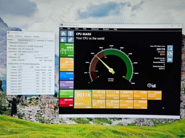This screenshot has height=138, width=185.
Task: Rerun the PassMark rating tile
Action: coord(67,50)
